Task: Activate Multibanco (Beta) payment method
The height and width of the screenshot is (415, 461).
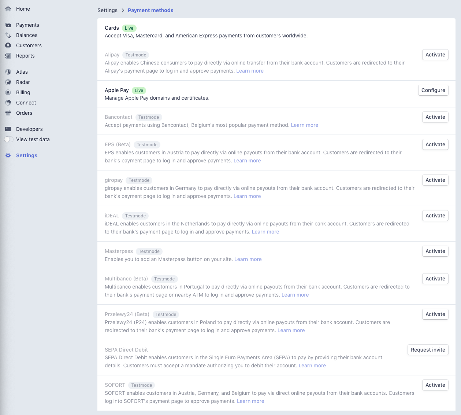Action: (435, 279)
